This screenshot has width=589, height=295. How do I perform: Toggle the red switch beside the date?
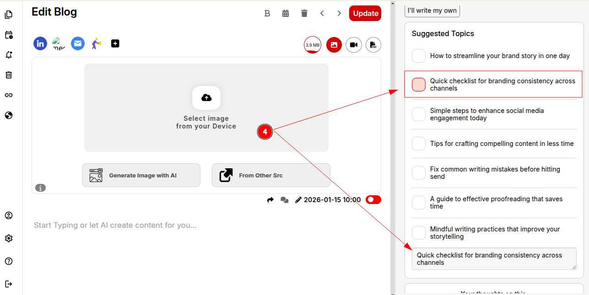point(373,200)
